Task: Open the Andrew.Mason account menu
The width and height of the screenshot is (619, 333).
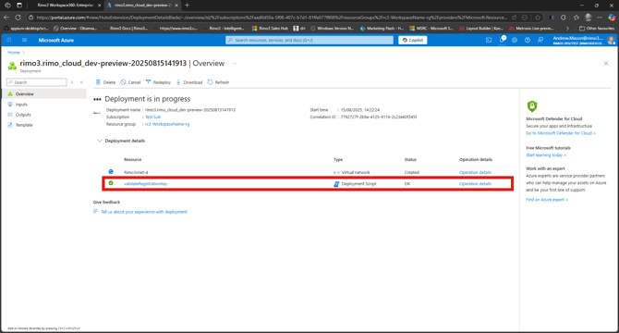Action: point(583,40)
